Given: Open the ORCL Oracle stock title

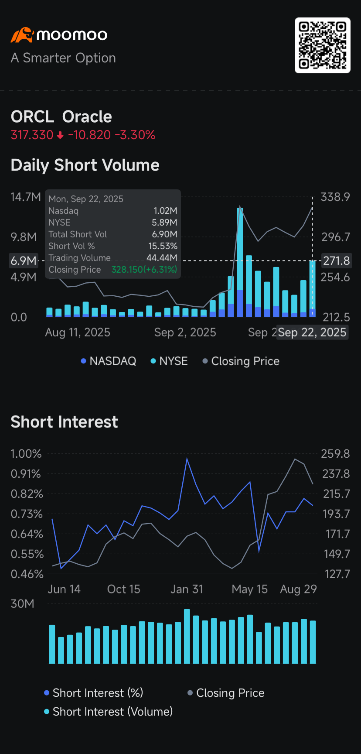Looking at the screenshot, I should click(61, 117).
